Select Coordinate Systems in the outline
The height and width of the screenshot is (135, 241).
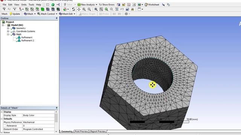[x=26, y=31]
